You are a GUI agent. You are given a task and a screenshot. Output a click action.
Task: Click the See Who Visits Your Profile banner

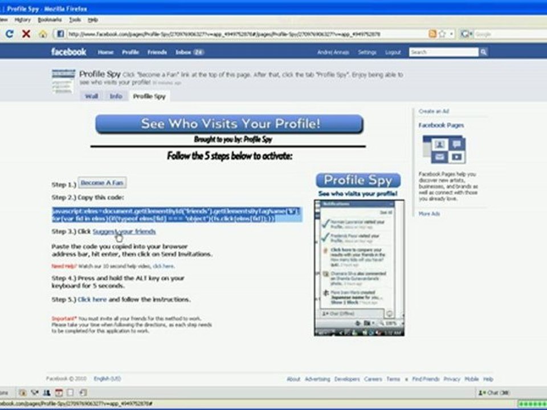pyautogui.click(x=230, y=124)
